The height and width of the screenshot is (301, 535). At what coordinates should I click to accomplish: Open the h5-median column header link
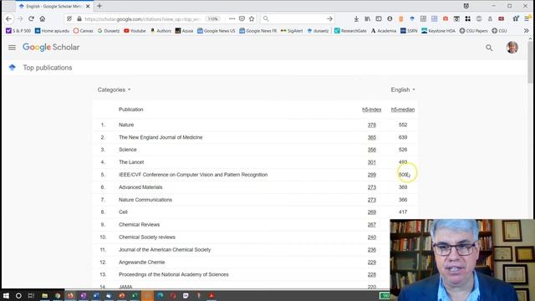[403, 110]
